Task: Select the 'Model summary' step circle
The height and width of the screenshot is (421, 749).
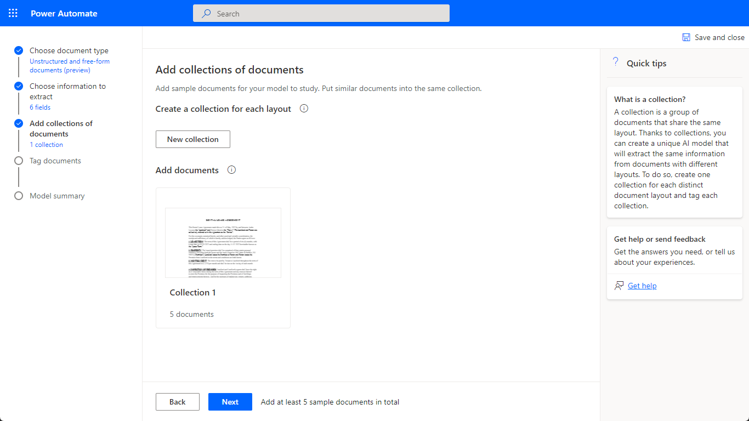Action: coord(18,196)
